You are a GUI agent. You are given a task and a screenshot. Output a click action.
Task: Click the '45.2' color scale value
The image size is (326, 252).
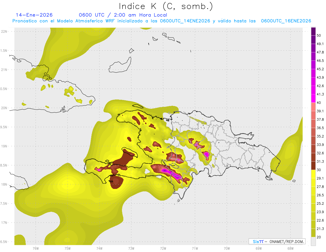(x=320, y=69)
